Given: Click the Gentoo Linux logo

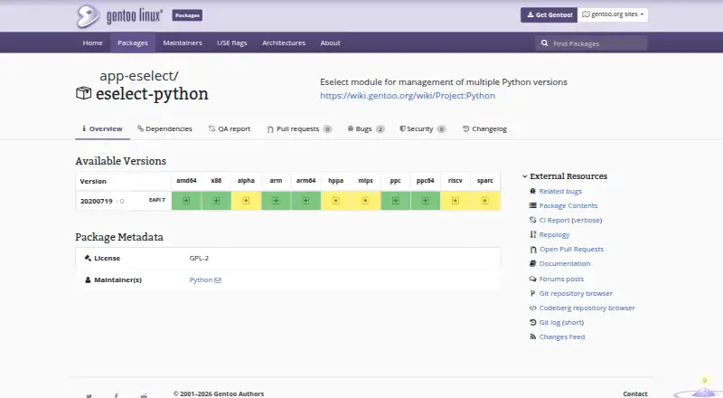Looking at the screenshot, I should 119,15.
